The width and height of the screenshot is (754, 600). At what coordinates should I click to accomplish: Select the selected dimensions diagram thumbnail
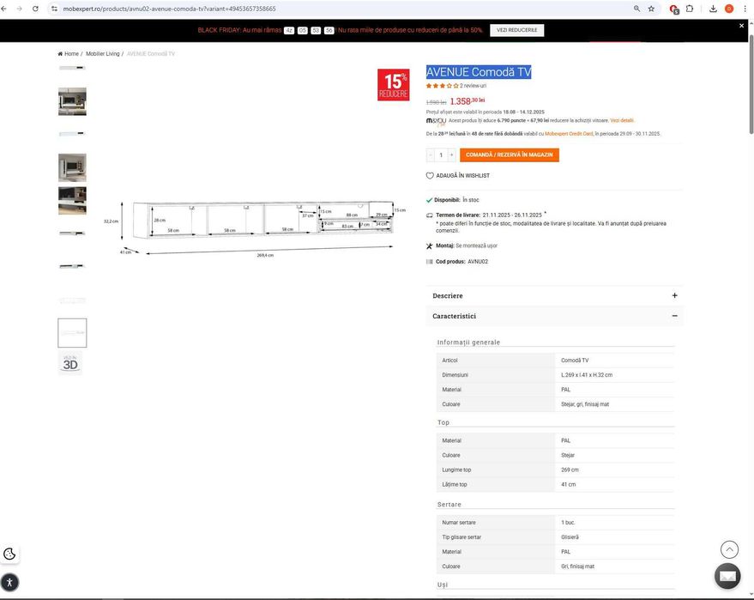click(72, 333)
